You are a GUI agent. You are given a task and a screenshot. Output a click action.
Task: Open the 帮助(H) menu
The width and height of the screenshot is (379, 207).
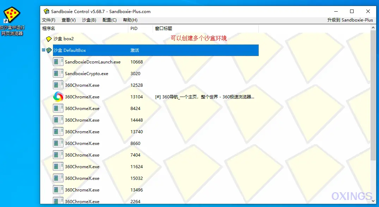(x=130, y=20)
